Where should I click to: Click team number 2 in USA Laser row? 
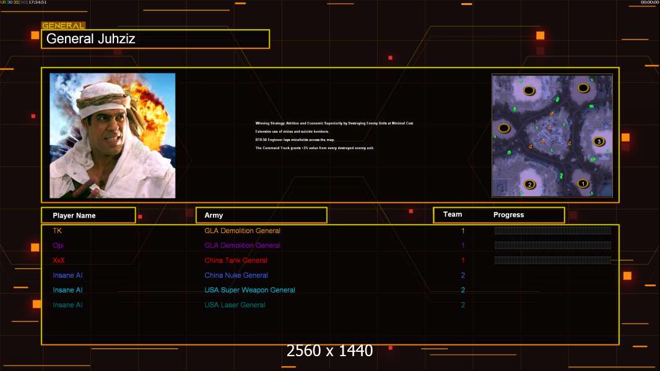click(x=463, y=305)
